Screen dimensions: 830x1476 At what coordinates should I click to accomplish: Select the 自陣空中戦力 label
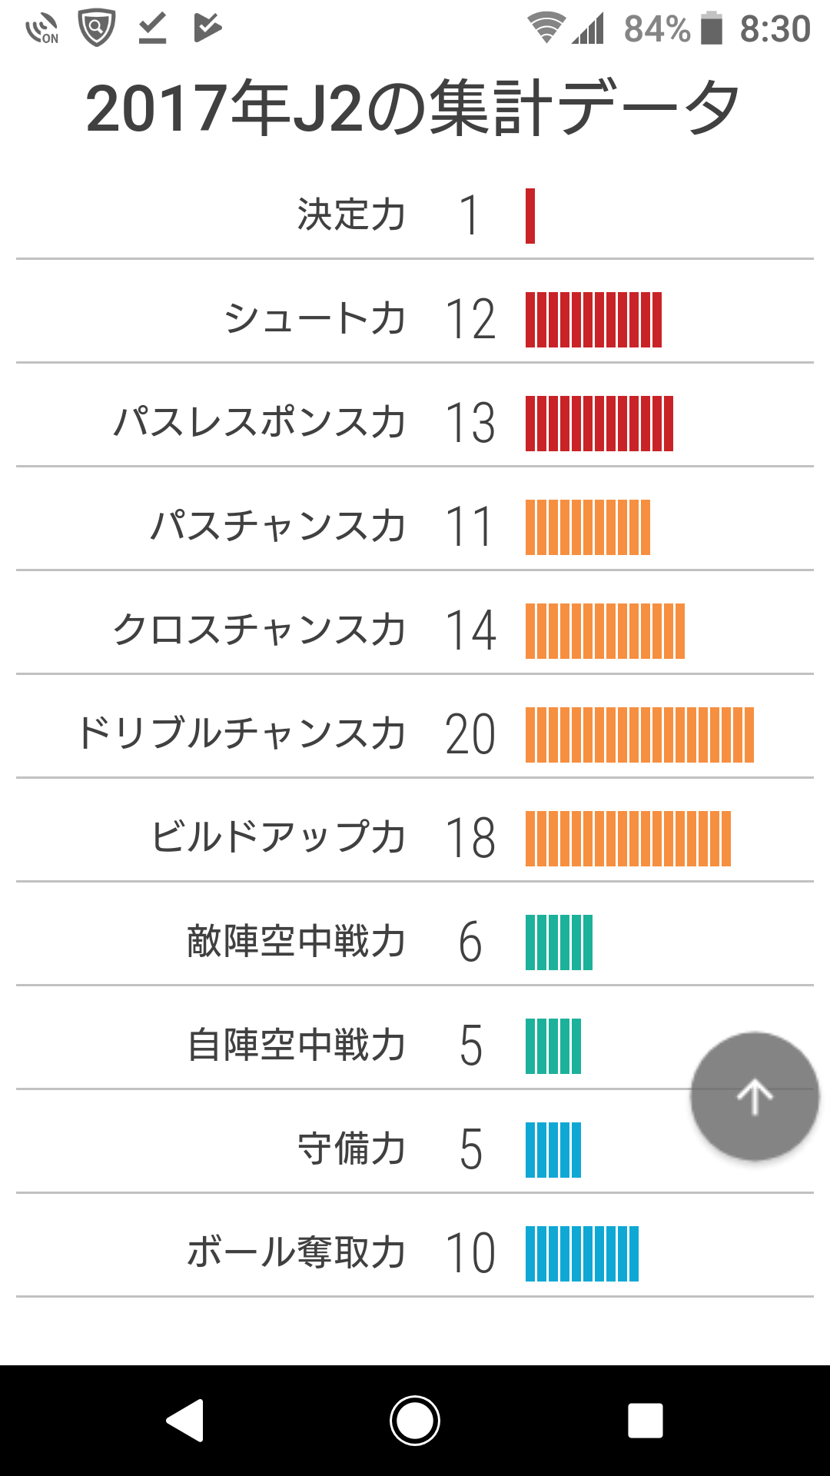(x=297, y=1045)
